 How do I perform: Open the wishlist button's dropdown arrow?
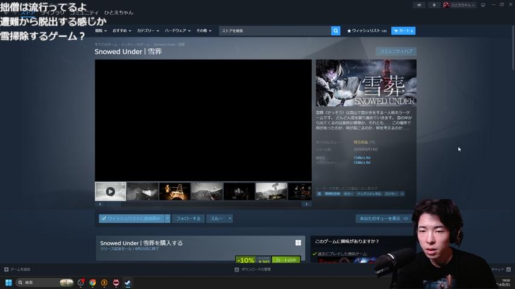[x=168, y=219]
